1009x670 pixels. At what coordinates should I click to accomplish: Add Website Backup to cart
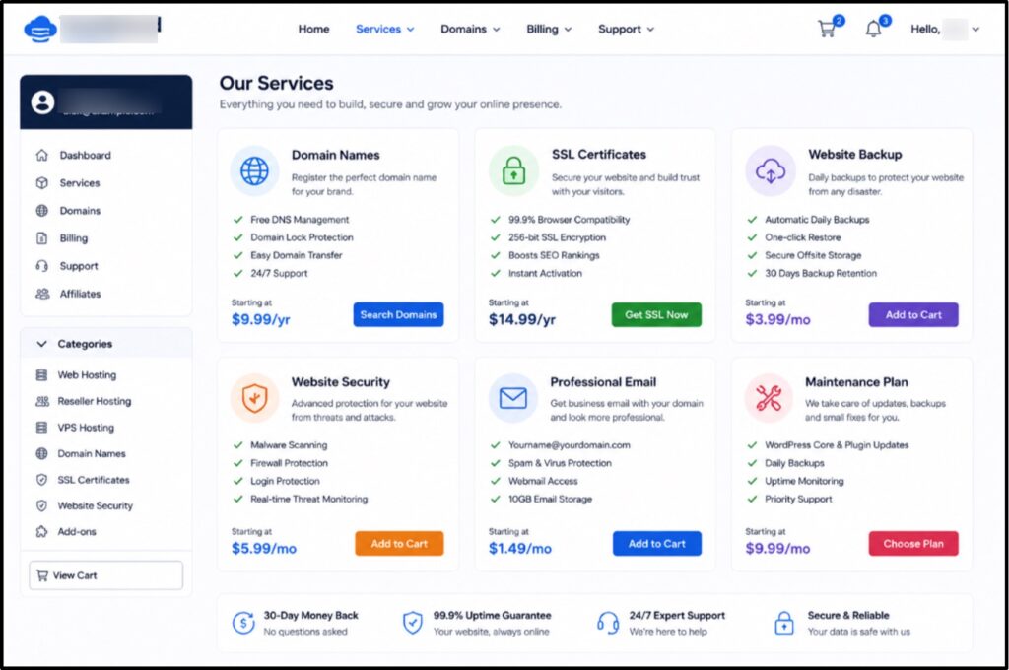(913, 314)
